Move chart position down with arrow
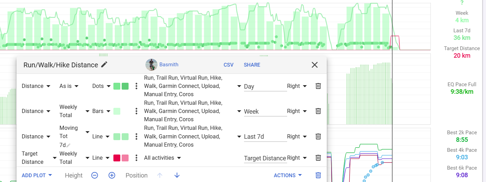The image size is (486, 182). coord(177,175)
